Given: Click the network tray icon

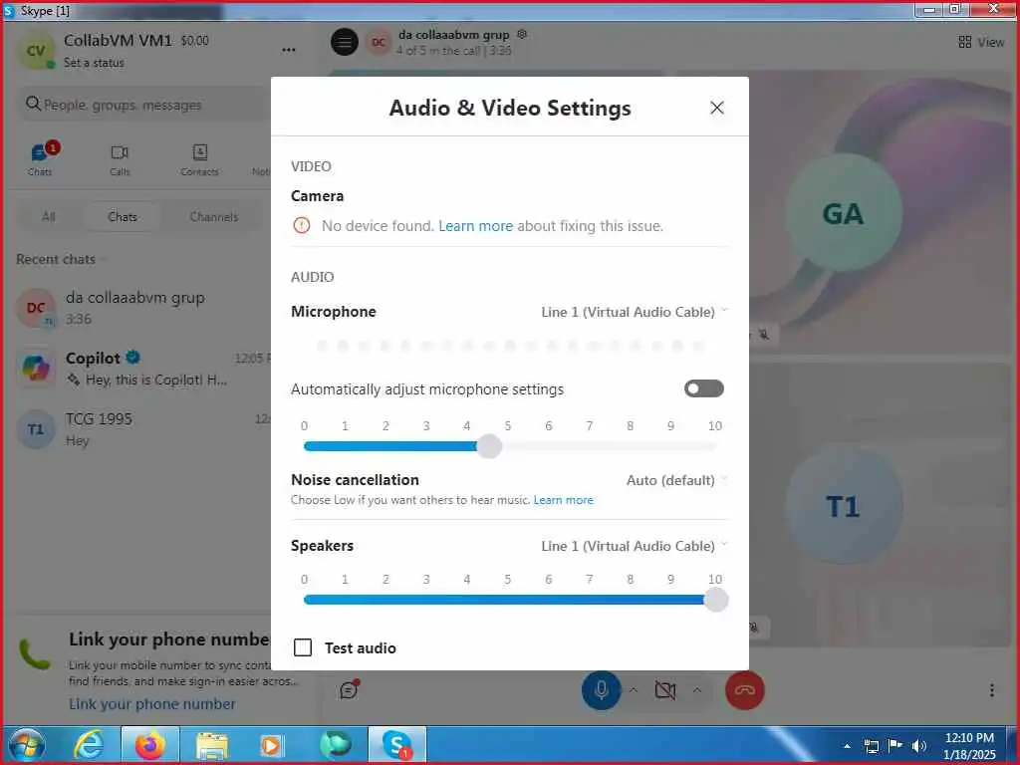Looking at the screenshot, I should coord(871,746).
